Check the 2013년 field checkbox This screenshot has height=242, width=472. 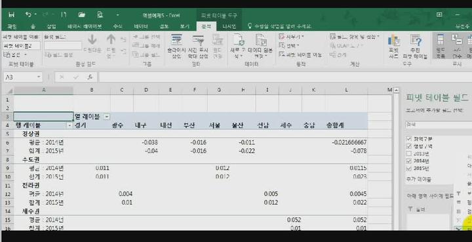point(409,153)
